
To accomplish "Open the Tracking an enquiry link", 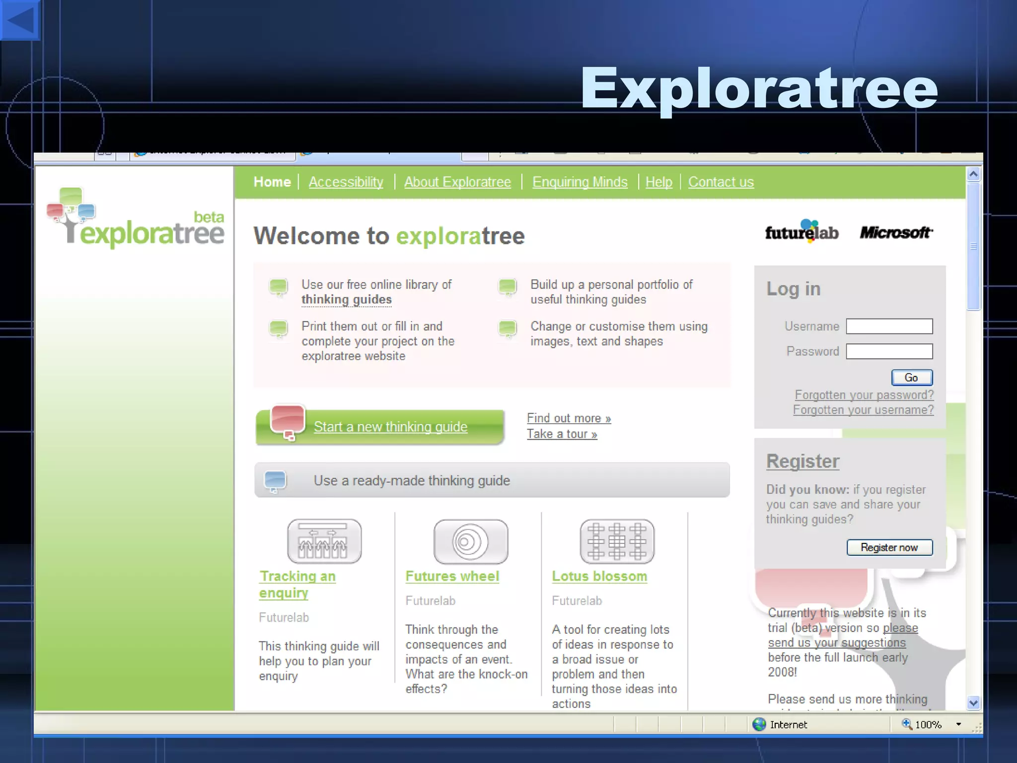I will point(297,585).
